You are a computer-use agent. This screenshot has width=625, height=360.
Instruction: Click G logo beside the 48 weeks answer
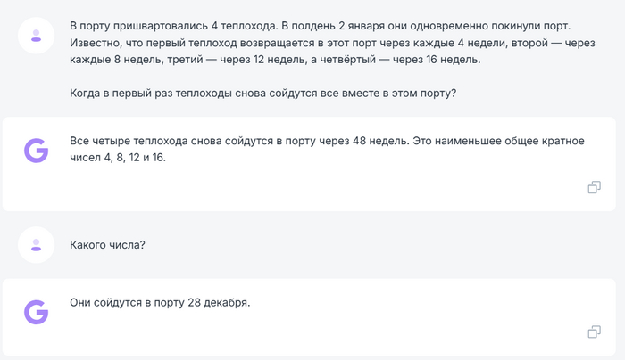[36, 151]
